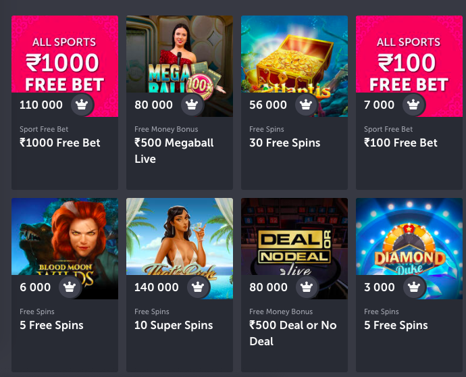Open the ₹1000 Free Bet banner image

(65, 66)
